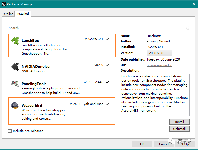Viewport: 198px width, 150px height.
Task: Select the NVIDIADenoiser package name
Action: pos(36,67)
